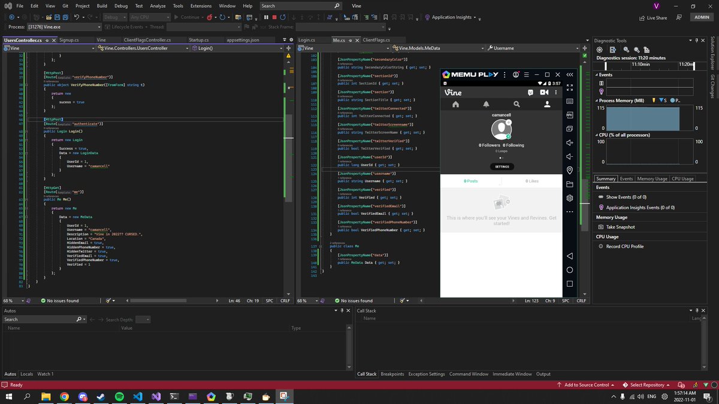Open Spotify from the Windows taskbar
Screen dimensions: 719x404
(119, 396)
